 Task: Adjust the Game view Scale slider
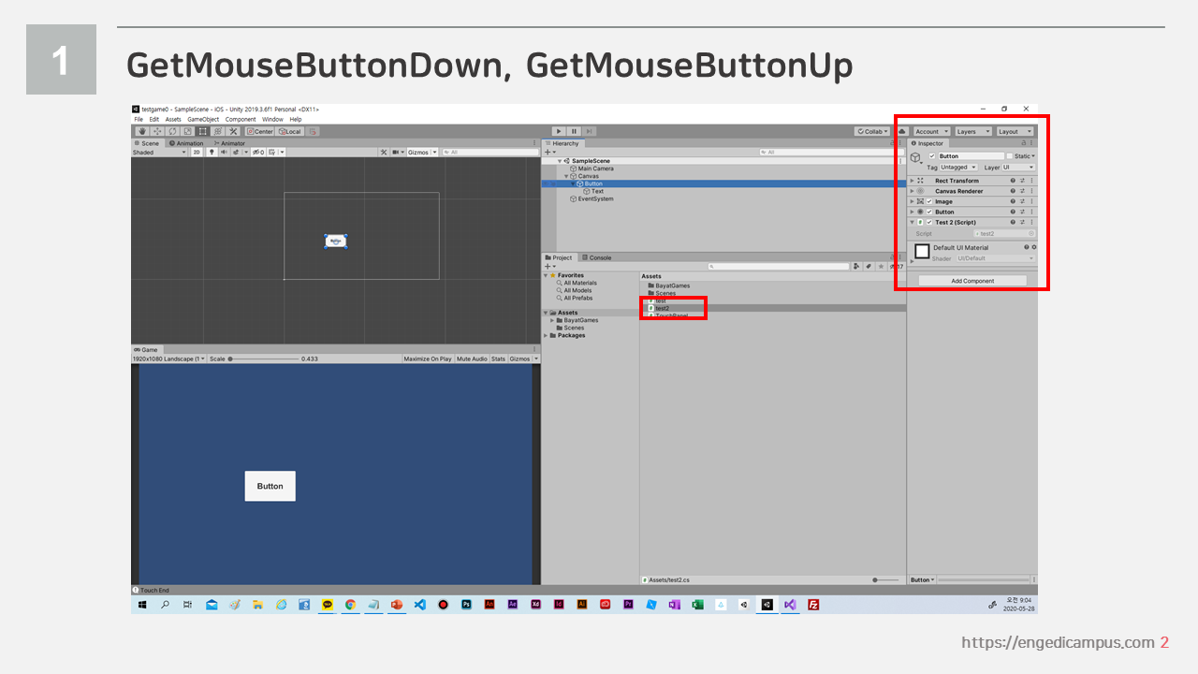tap(264, 359)
